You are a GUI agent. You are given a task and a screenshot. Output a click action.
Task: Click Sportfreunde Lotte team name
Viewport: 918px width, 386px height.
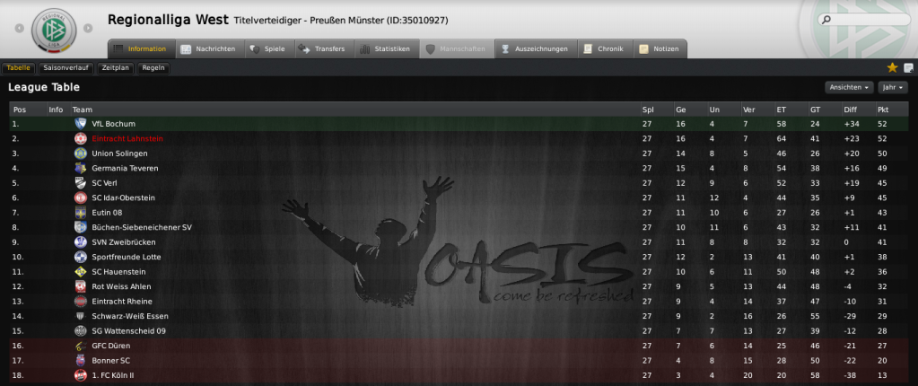[126, 257]
